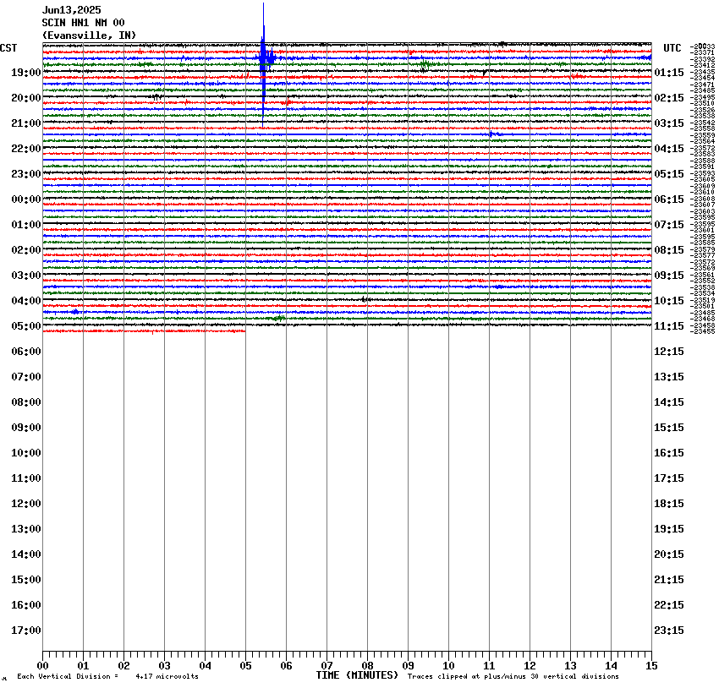Viewport: 719px width, 688px height.
Task: Click minute 11 on the time axis
Action: point(489,666)
